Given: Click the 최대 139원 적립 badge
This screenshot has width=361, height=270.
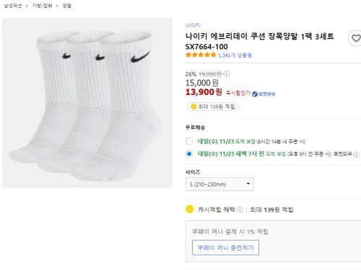Looking at the screenshot, I should [x=213, y=107].
